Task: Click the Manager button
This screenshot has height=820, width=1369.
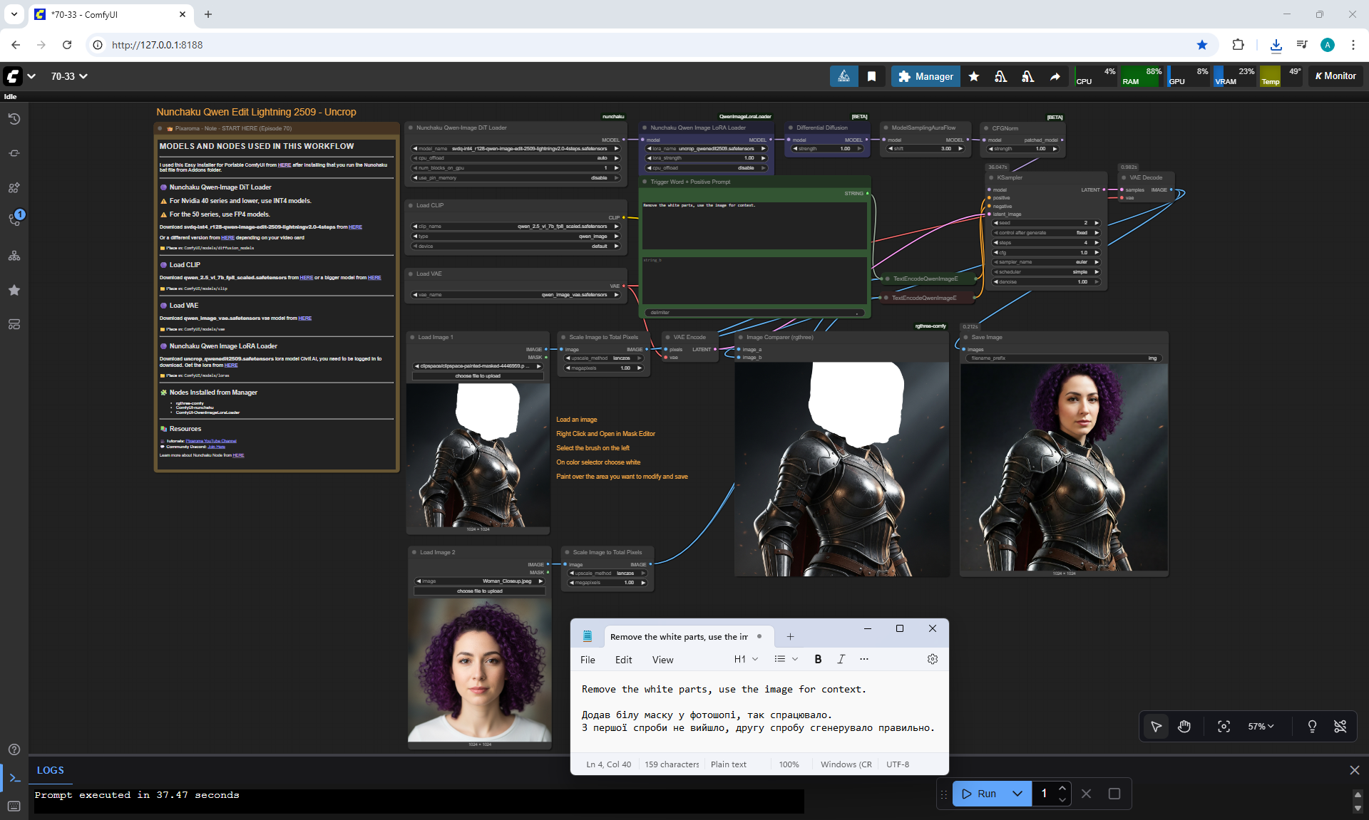Action: 926,76
